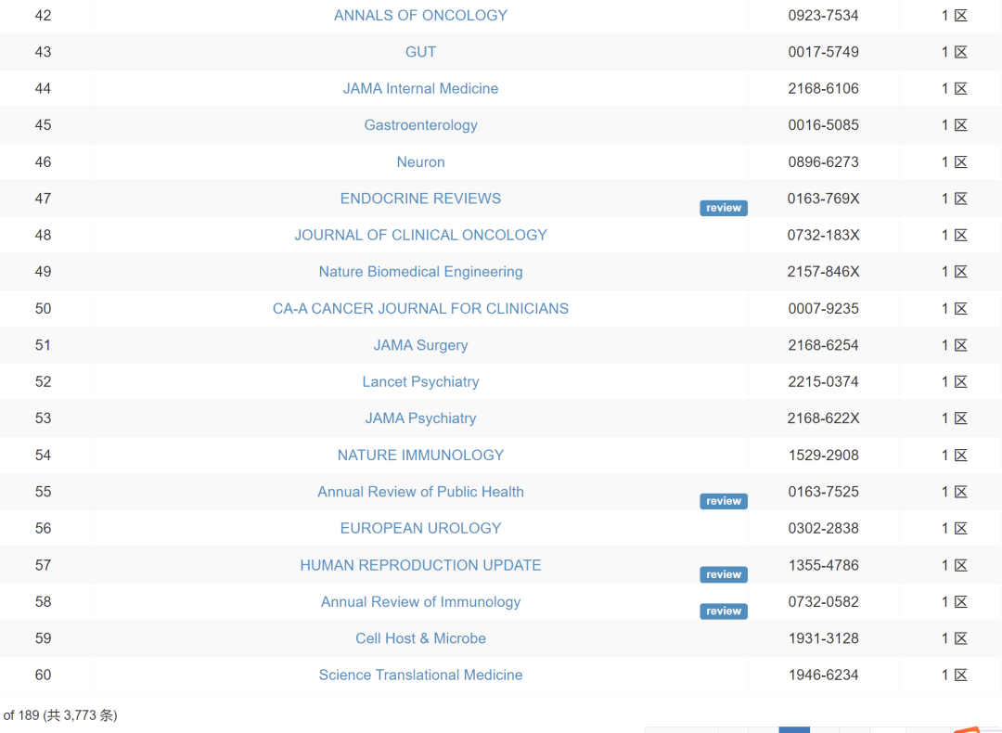Open the Lancet Psychiatry journal
This screenshot has width=1002, height=733.
(420, 381)
